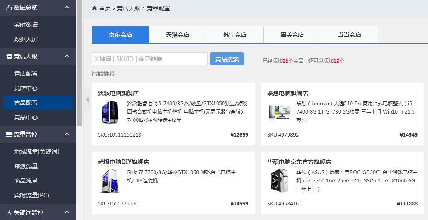The height and width of the screenshot is (220, 428).
Task: Switch to the 当当竞店 tab
Action: click(x=349, y=35)
